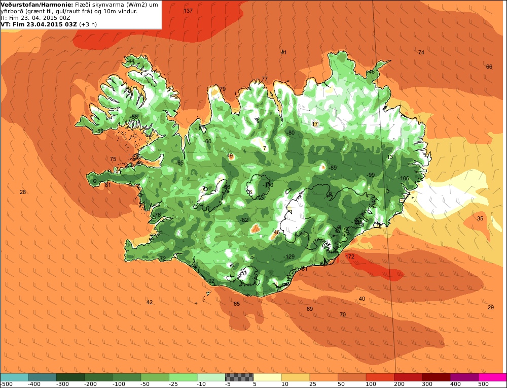
Task: Select the darkest green -300 to -200 legend swatch
Action: point(70,377)
